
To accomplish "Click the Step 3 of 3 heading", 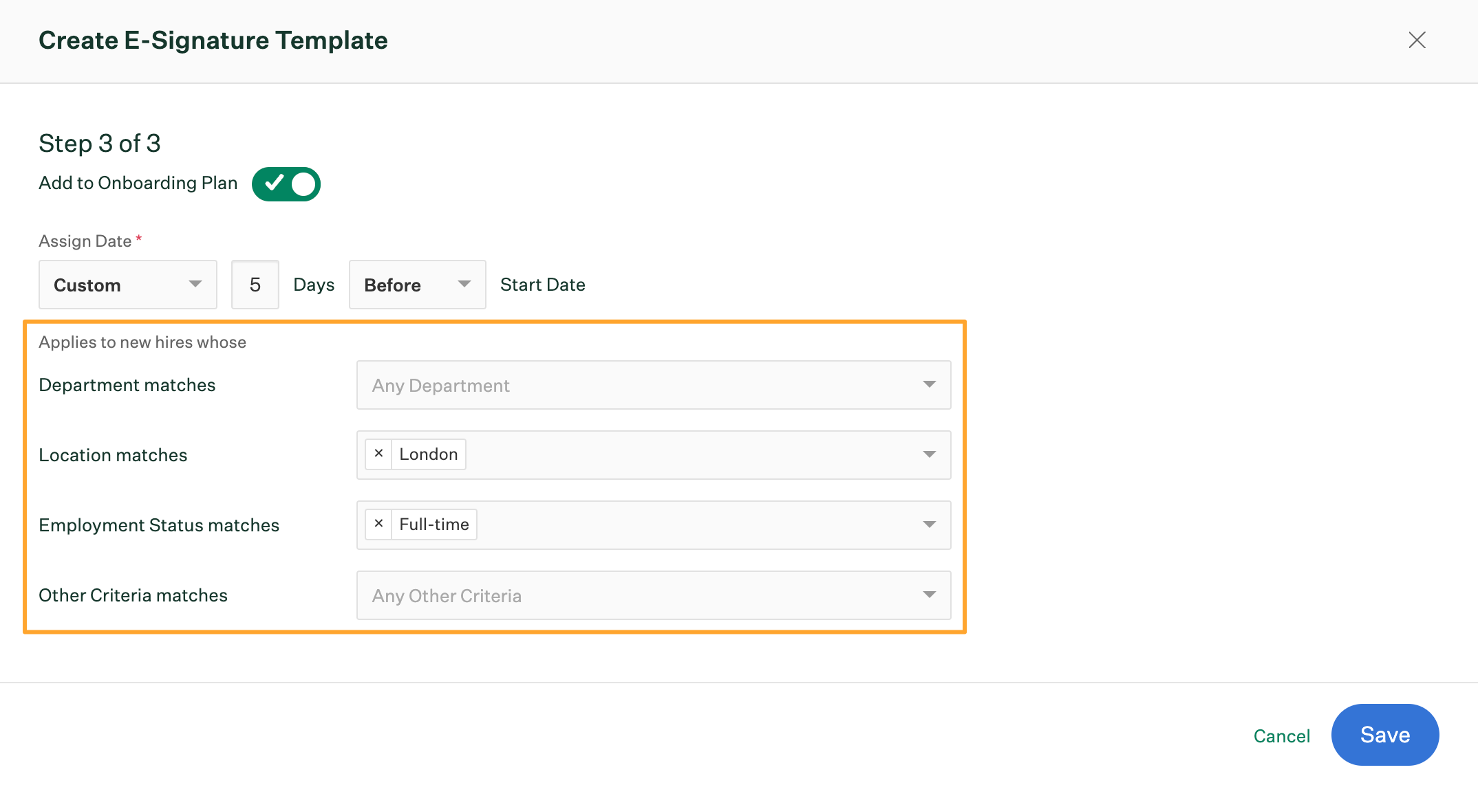I will click(100, 144).
